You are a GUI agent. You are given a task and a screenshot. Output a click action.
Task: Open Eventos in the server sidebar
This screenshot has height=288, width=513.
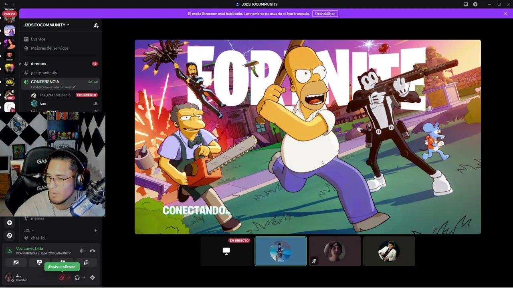click(60, 39)
